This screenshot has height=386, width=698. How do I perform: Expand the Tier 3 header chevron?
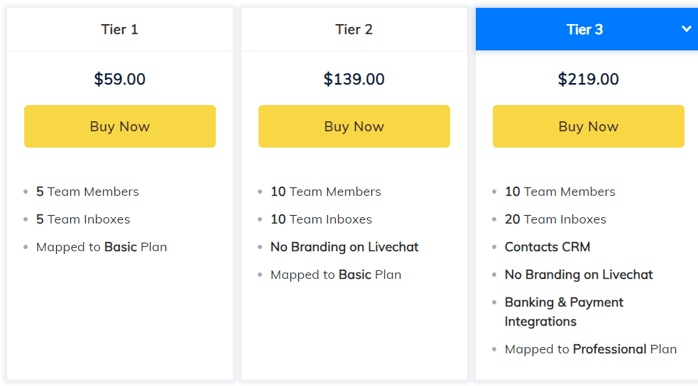pos(686,29)
